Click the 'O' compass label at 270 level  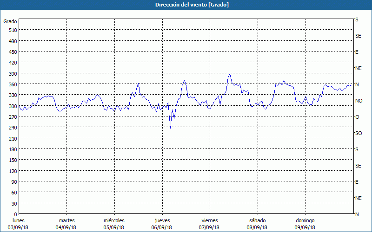click(357, 117)
